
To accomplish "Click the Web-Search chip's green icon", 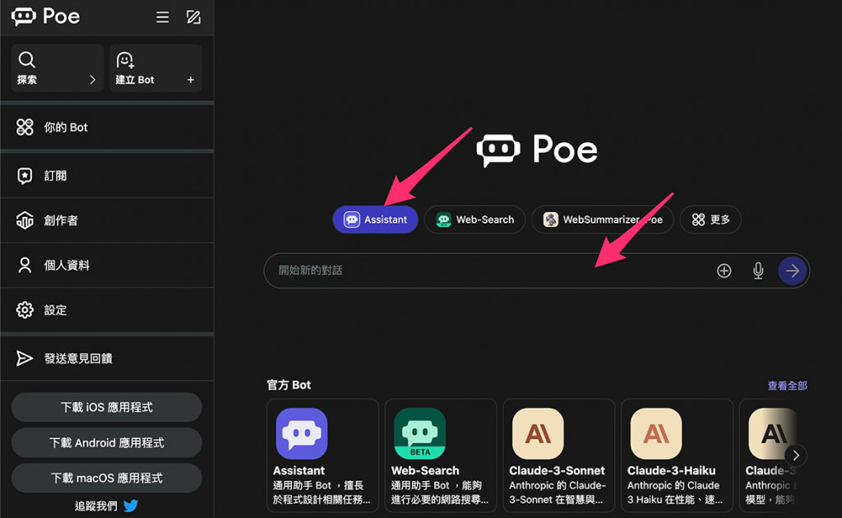I will click(x=443, y=220).
